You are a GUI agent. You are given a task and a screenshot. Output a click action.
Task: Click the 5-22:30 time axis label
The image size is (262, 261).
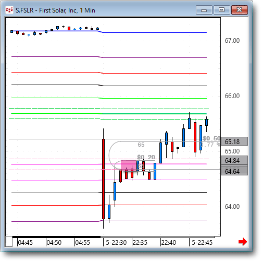(116, 242)
